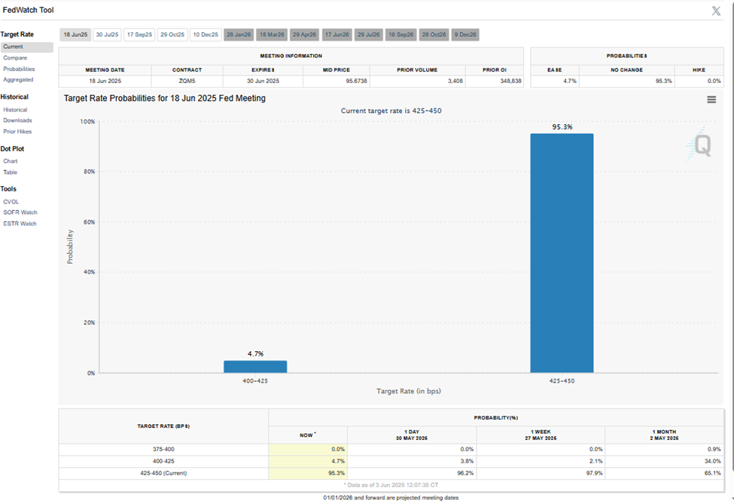Go to Aggregated target rate view
The height and width of the screenshot is (501, 734).
(x=18, y=80)
